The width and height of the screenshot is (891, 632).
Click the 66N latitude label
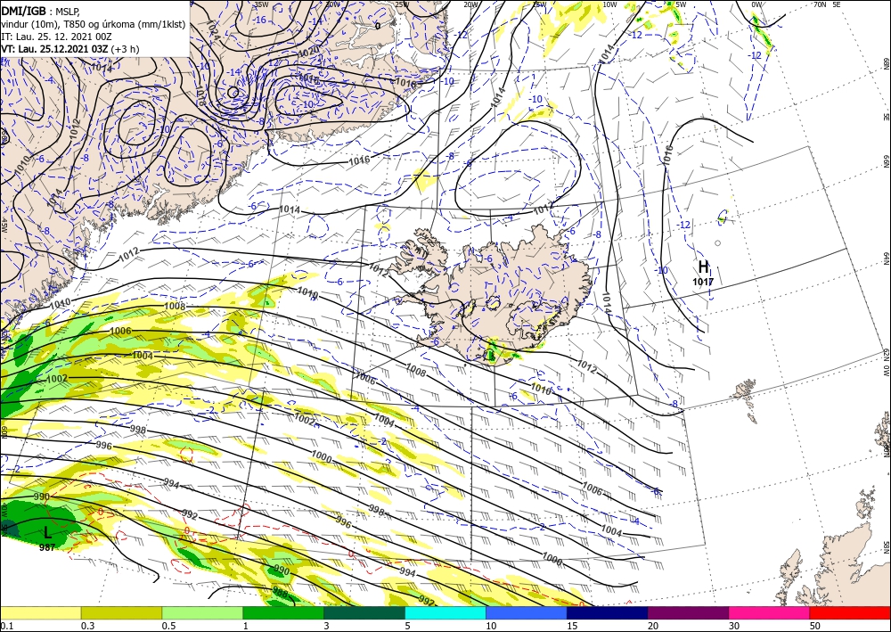click(x=886, y=162)
